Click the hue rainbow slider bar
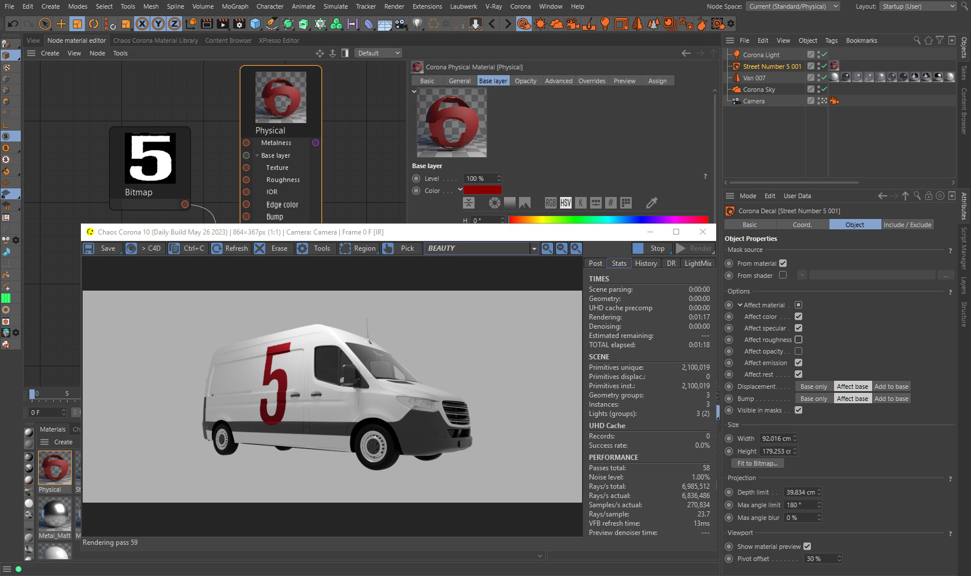Viewport: 971px width, 576px height. point(609,220)
